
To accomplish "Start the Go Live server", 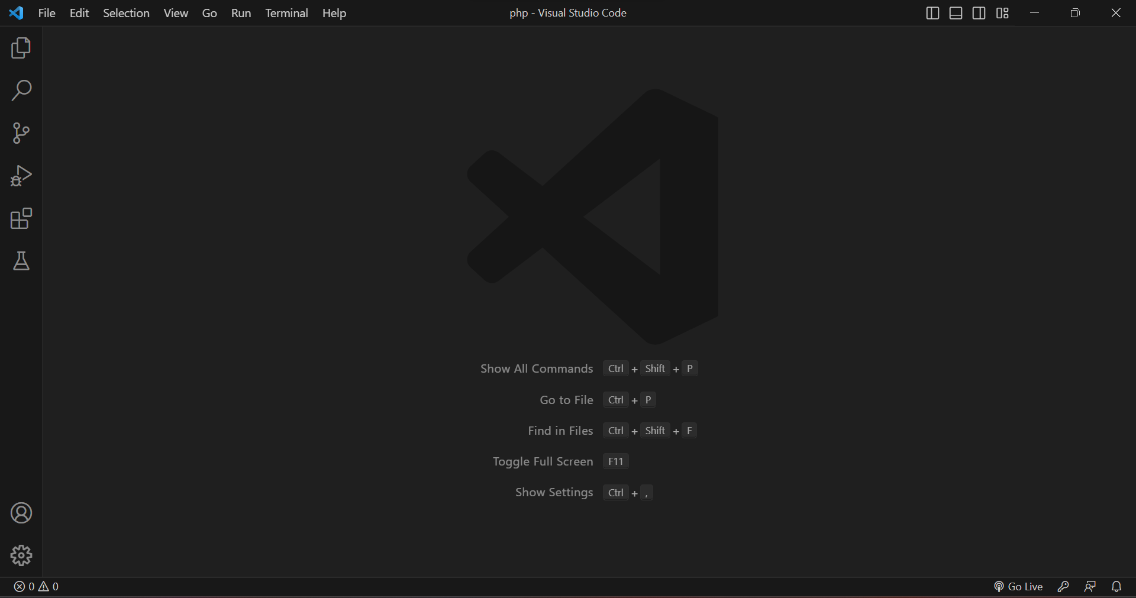I will (1018, 586).
